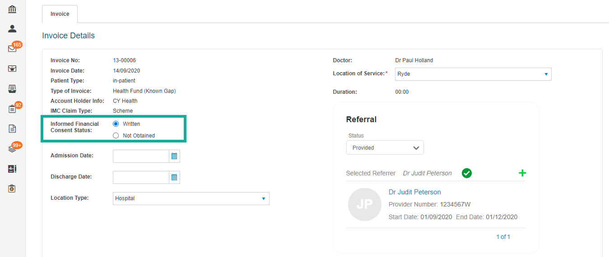Click into the Admission Date field
609x257 pixels.
tap(141, 156)
